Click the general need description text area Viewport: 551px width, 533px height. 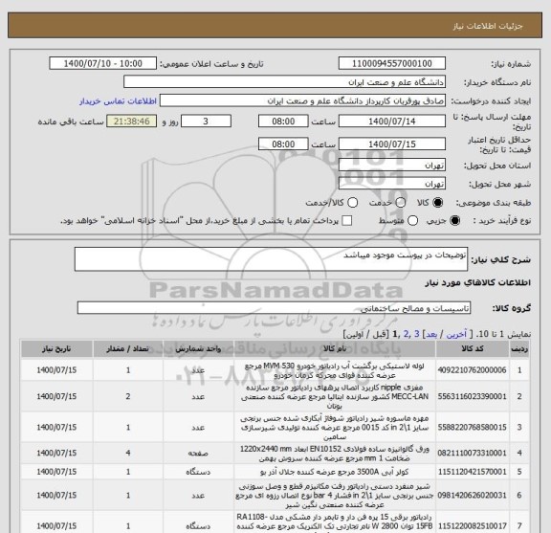271,259
